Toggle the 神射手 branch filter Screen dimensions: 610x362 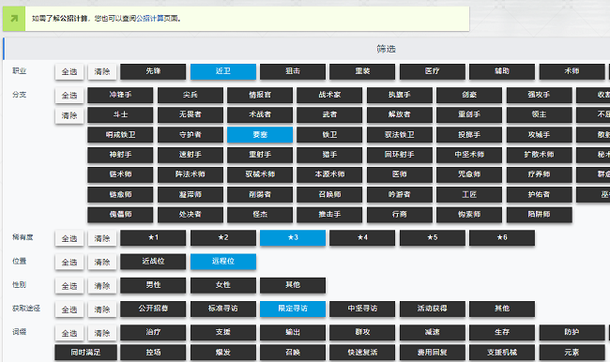[120, 155]
